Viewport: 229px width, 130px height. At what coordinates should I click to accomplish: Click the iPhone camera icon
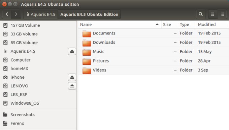pyautogui.click(x=5, y=77)
